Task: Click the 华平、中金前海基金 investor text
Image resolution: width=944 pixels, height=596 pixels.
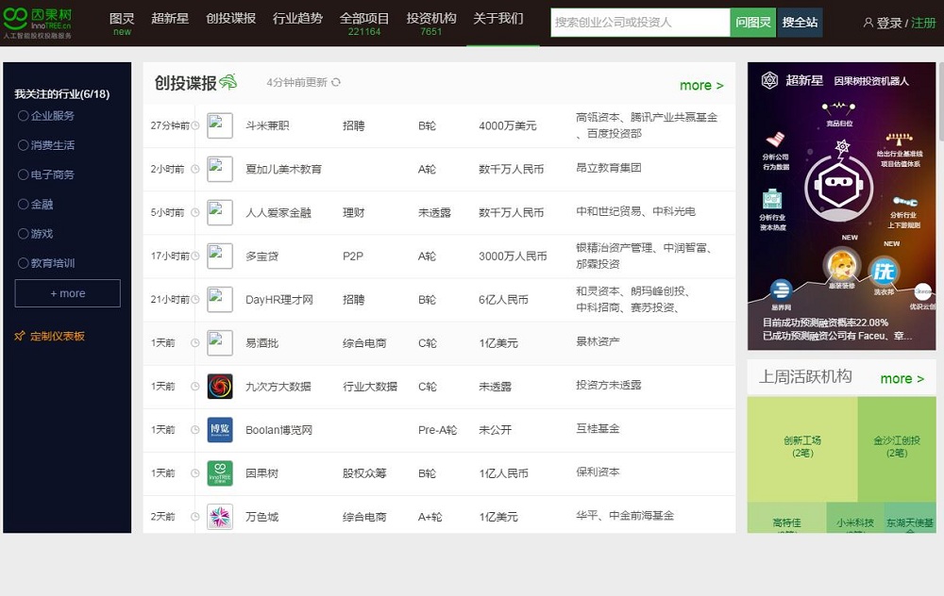Action: (x=625, y=516)
